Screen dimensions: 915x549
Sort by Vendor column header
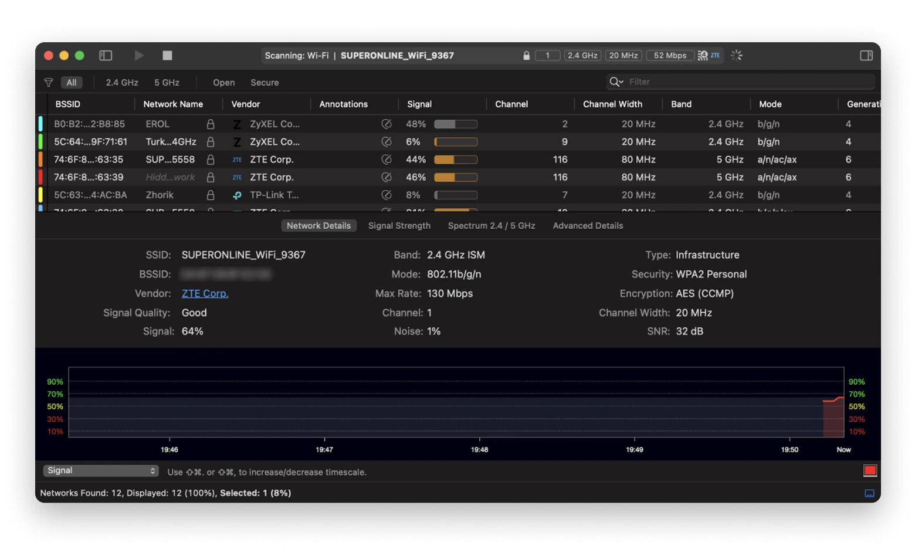(245, 104)
